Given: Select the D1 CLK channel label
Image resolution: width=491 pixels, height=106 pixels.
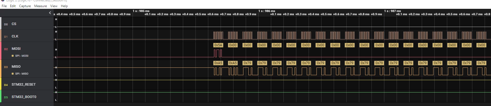Looking at the screenshot, I should 15,36.
